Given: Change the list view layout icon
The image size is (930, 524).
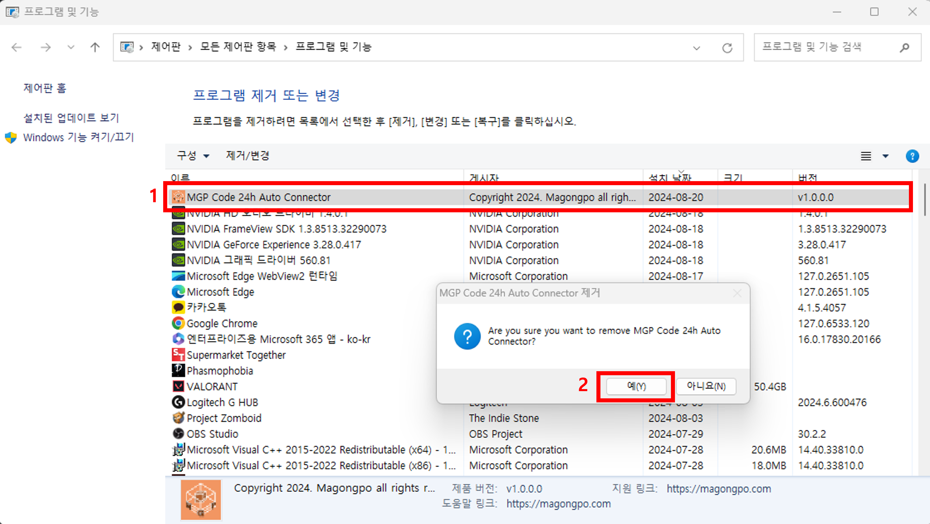Looking at the screenshot, I should coord(866,156).
